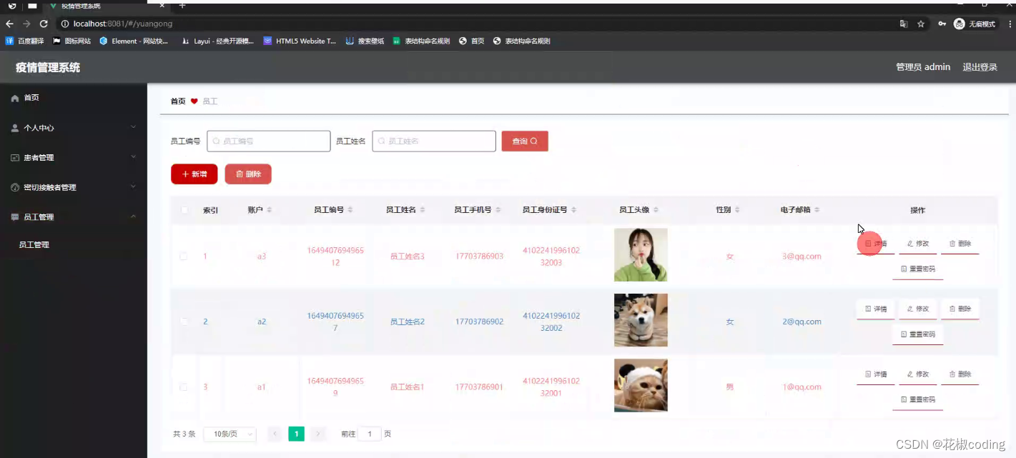Screen dimensions: 1016x458
Task: Click the 前往 page number input box
Action: click(x=370, y=434)
